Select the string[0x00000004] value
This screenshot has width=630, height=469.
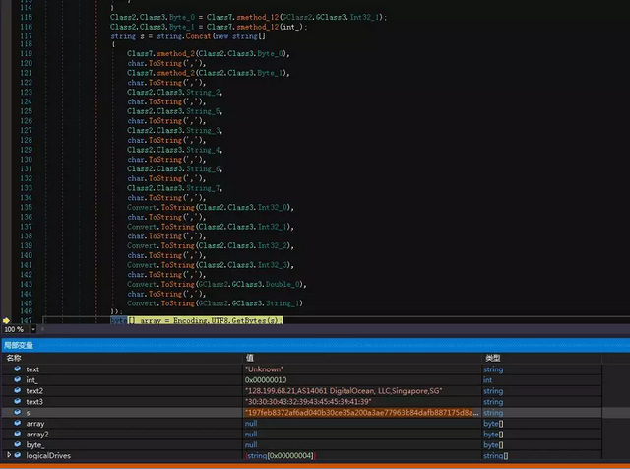280,456
